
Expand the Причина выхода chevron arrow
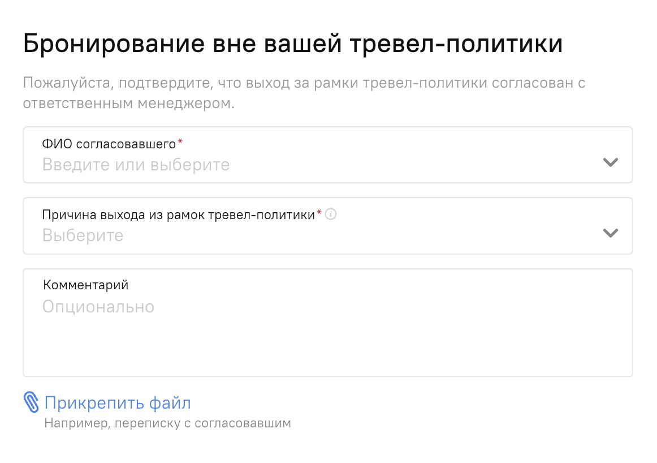pos(611,233)
